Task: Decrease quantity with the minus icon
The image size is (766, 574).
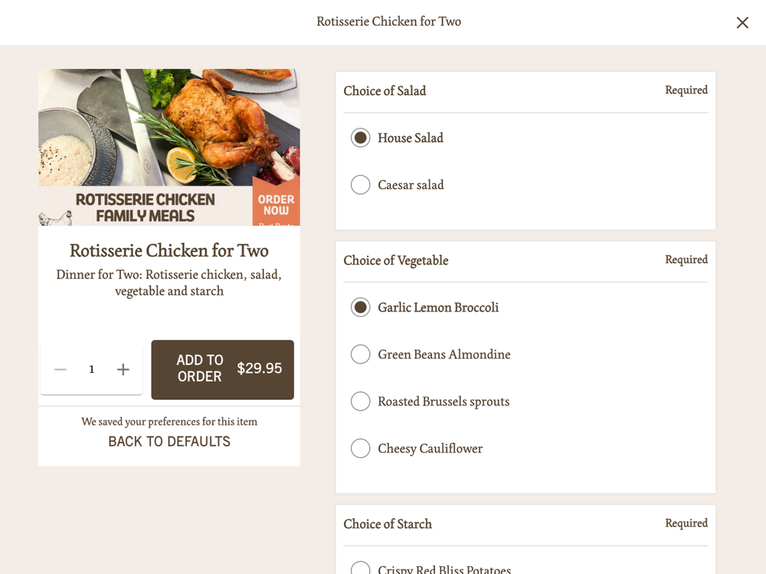Action: tap(61, 370)
